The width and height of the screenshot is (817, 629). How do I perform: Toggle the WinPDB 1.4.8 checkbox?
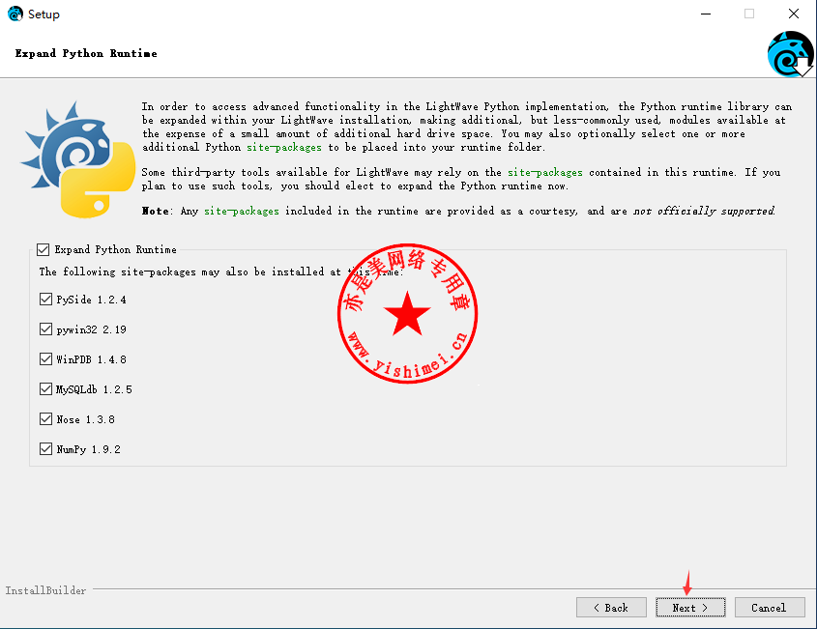tap(45, 359)
